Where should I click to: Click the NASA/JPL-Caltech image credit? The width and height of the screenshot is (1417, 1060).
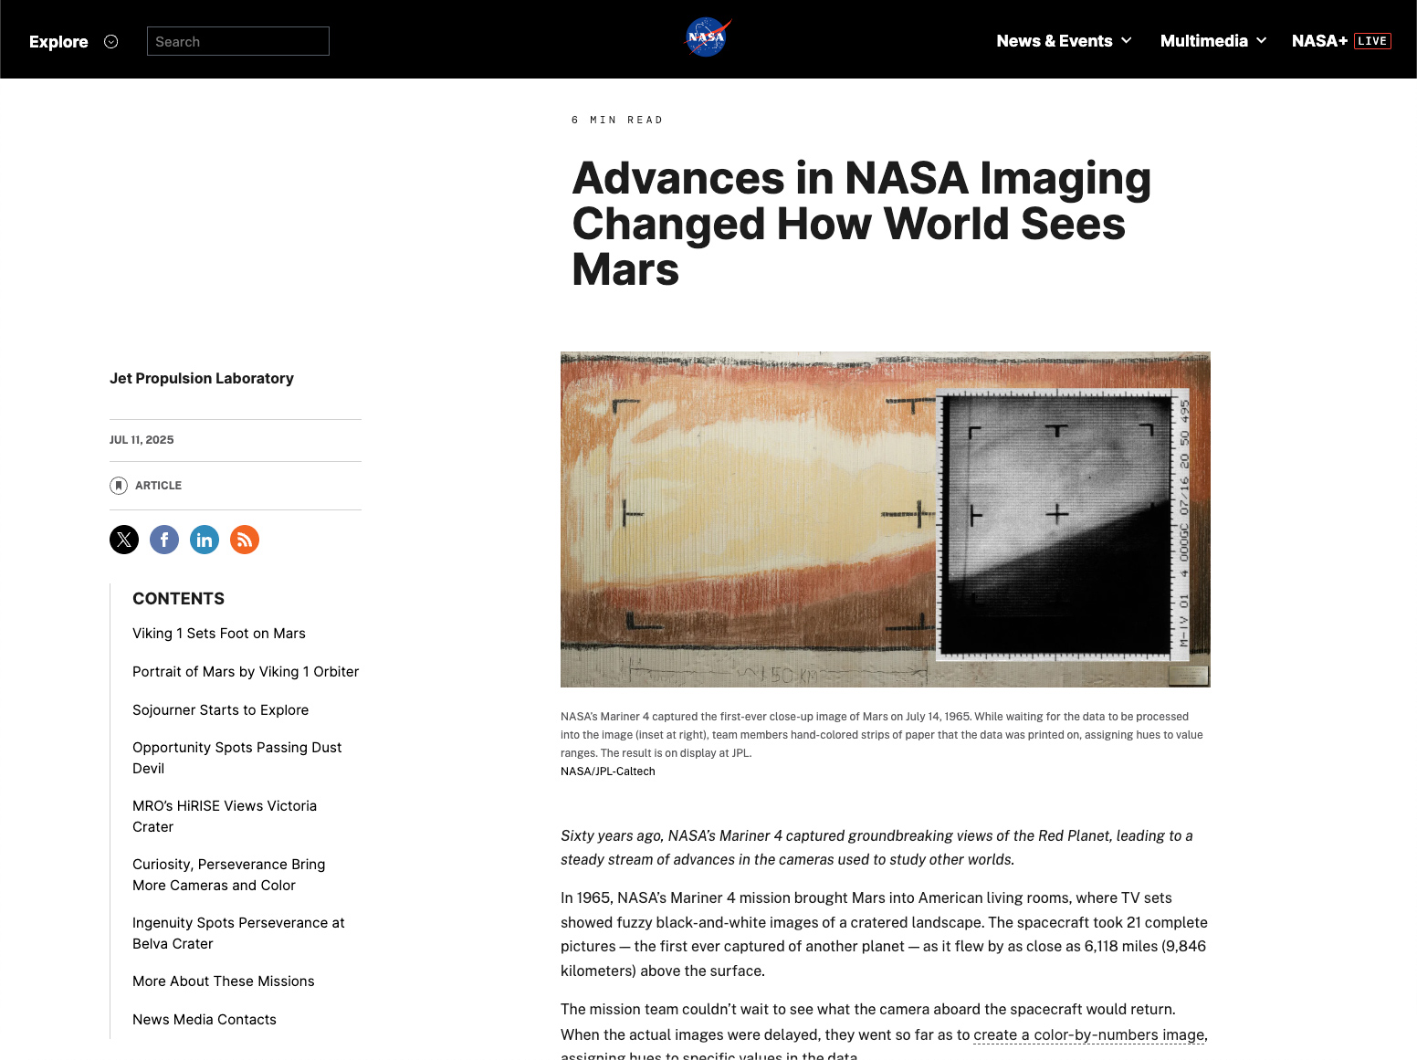click(608, 771)
